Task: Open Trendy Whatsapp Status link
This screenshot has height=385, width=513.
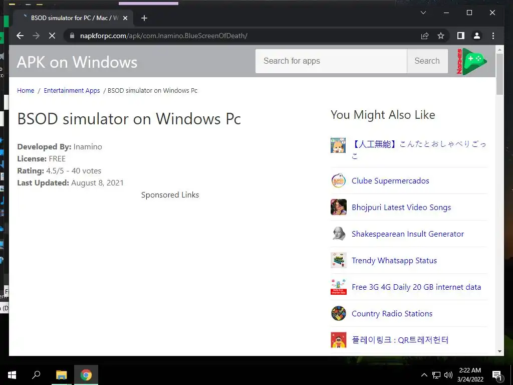Action: click(394, 260)
